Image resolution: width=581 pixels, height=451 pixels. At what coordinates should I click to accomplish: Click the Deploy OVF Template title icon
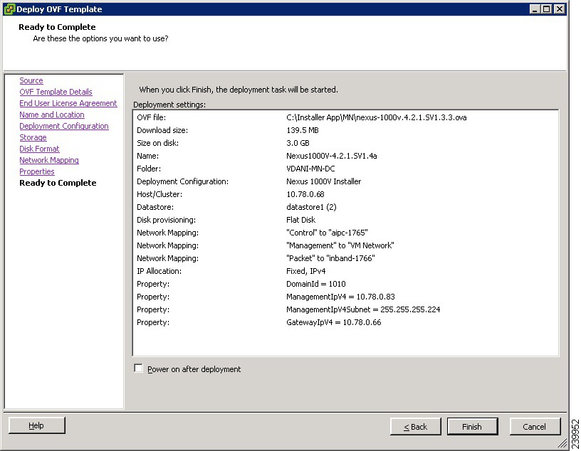pos(10,9)
